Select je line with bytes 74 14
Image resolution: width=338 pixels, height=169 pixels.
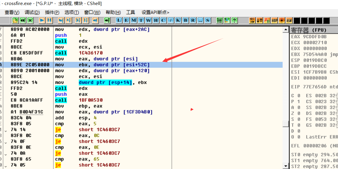click(141, 130)
